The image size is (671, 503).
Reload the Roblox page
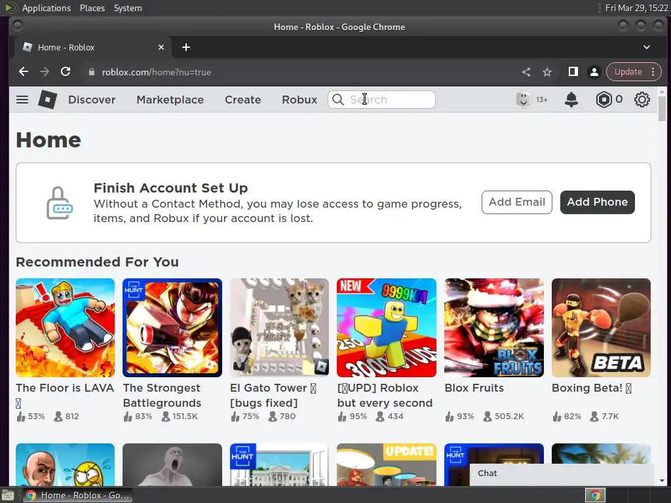[x=66, y=72]
